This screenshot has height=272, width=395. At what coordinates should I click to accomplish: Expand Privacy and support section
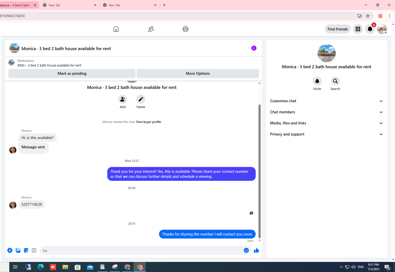point(327,134)
